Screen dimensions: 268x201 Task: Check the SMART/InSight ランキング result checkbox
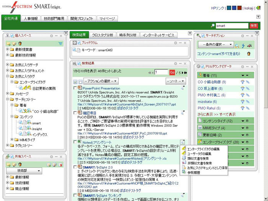click(x=75, y=195)
